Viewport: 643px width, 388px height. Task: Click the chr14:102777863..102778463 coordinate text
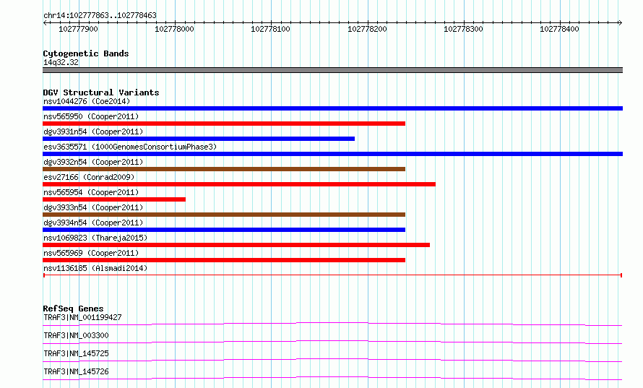click(100, 15)
